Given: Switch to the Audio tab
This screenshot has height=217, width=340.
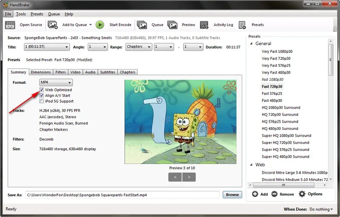Looking at the screenshot, I should point(90,72).
